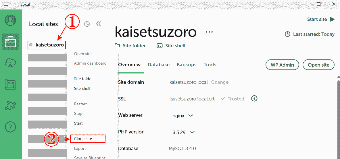Click the Local sites heading

(43, 24)
